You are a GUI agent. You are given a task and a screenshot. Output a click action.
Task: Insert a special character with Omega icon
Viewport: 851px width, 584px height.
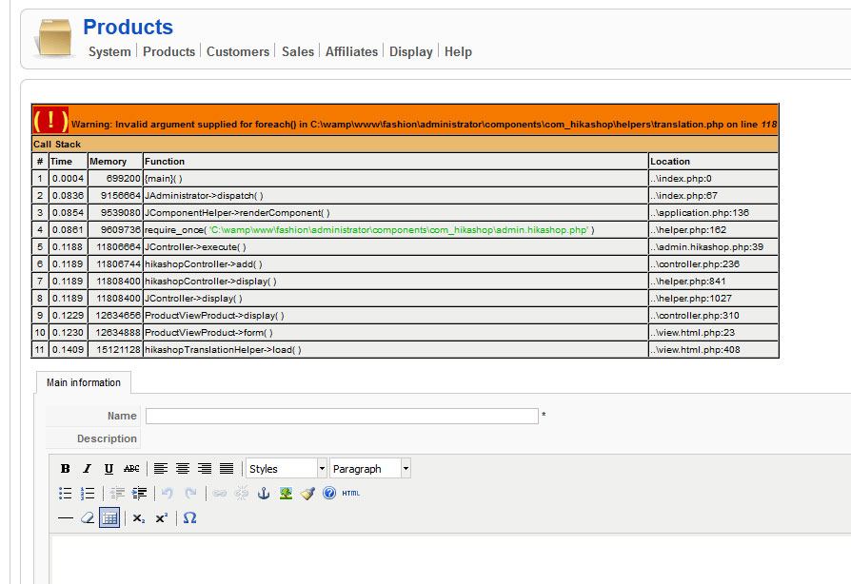click(x=189, y=518)
